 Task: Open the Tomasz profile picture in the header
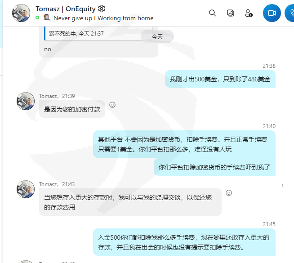point(21,13)
